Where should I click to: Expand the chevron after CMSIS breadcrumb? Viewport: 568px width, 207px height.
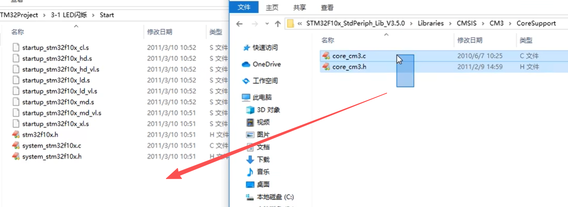point(482,23)
